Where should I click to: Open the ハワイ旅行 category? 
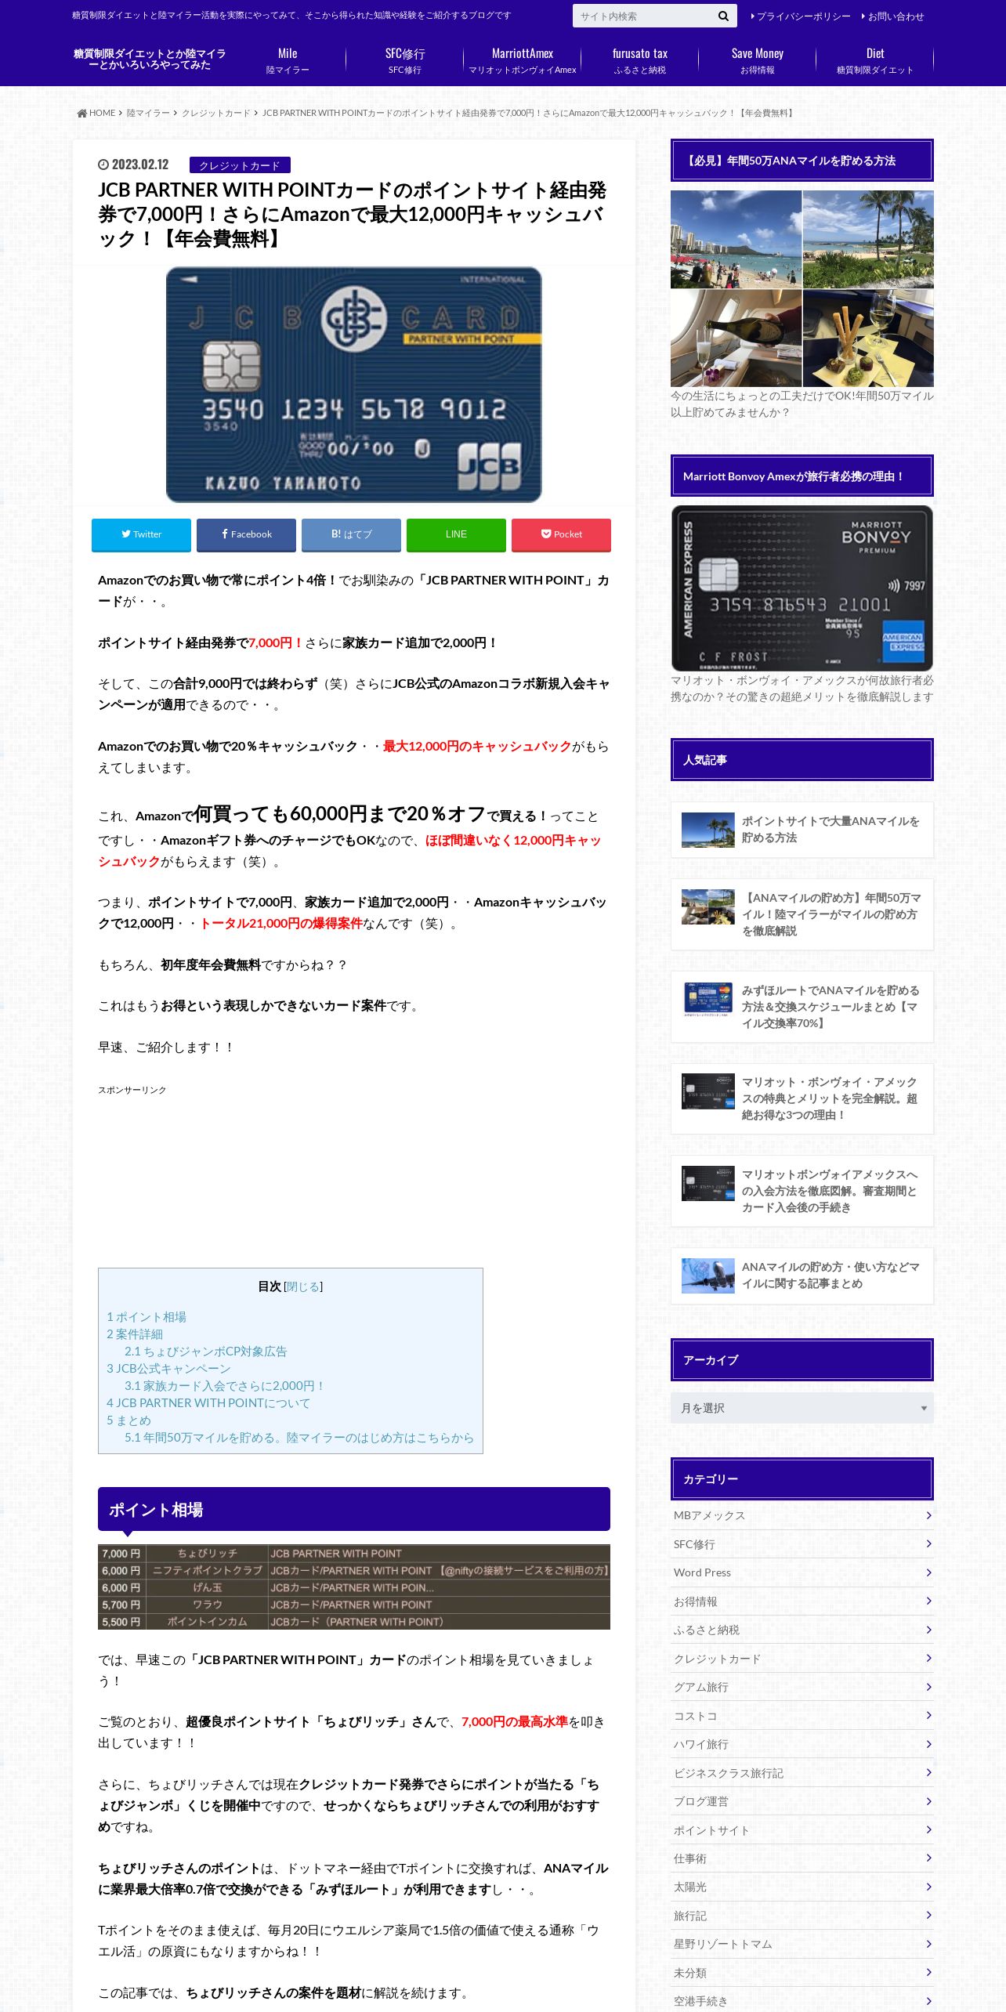coord(802,1744)
